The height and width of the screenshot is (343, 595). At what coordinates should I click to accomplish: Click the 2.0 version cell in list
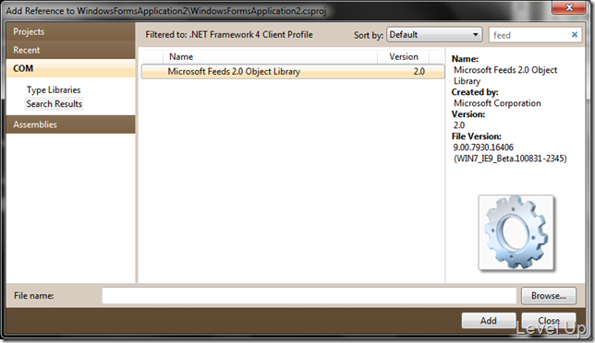(x=419, y=72)
